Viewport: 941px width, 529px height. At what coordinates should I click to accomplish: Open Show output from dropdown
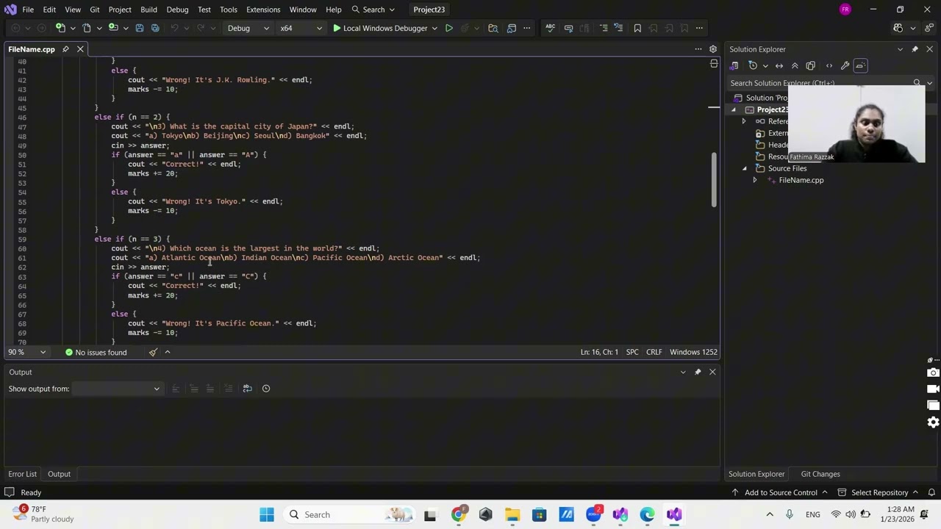point(116,389)
